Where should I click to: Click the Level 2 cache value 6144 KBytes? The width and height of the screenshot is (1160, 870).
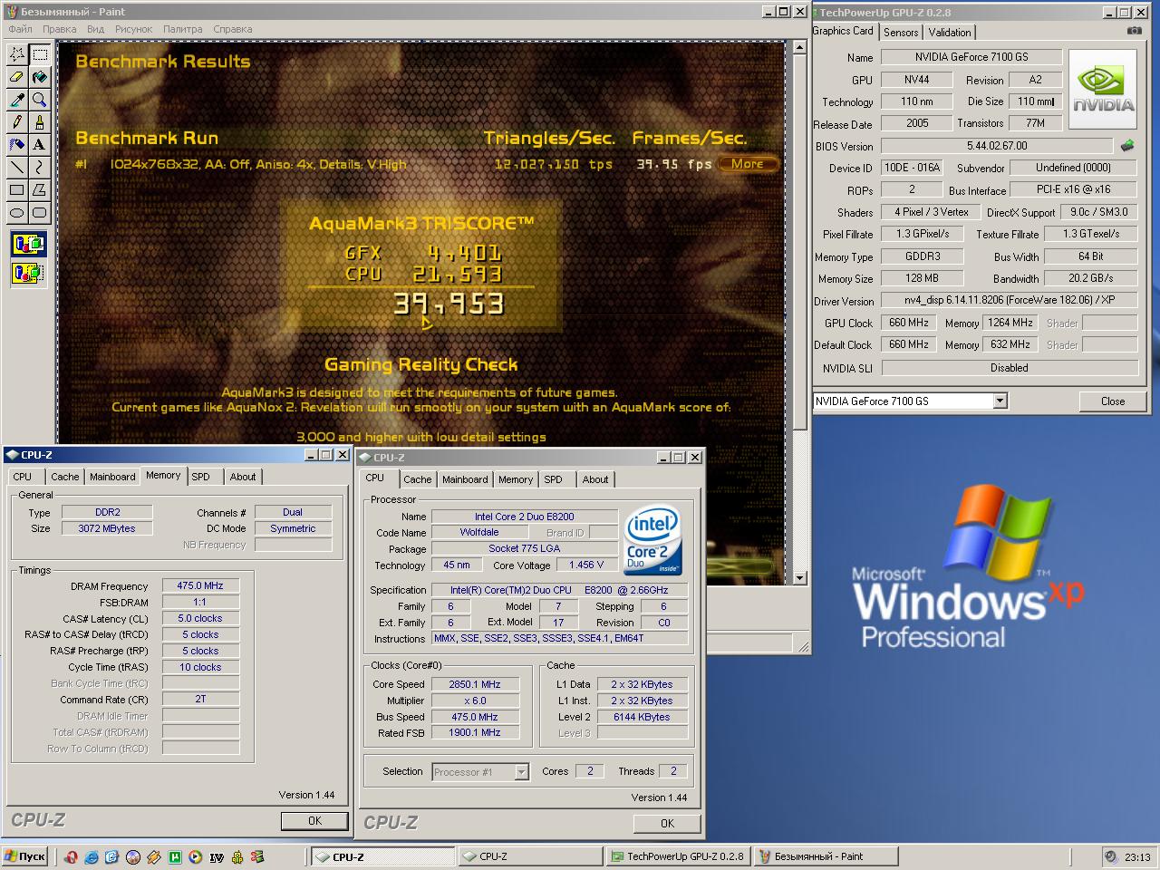(642, 717)
